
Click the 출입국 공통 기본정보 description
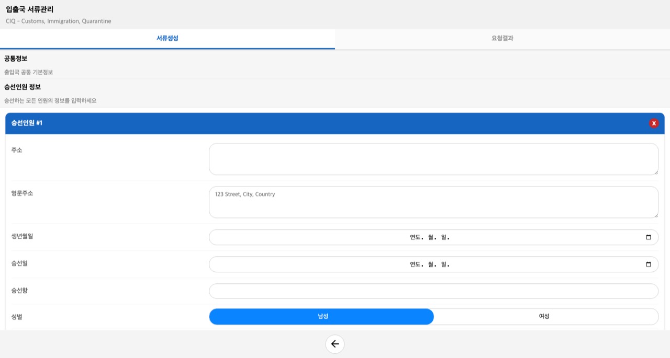29,72
